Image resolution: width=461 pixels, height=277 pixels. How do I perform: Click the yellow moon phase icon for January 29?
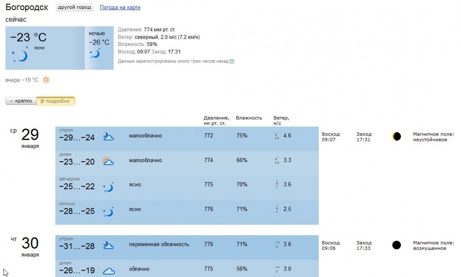(396, 136)
